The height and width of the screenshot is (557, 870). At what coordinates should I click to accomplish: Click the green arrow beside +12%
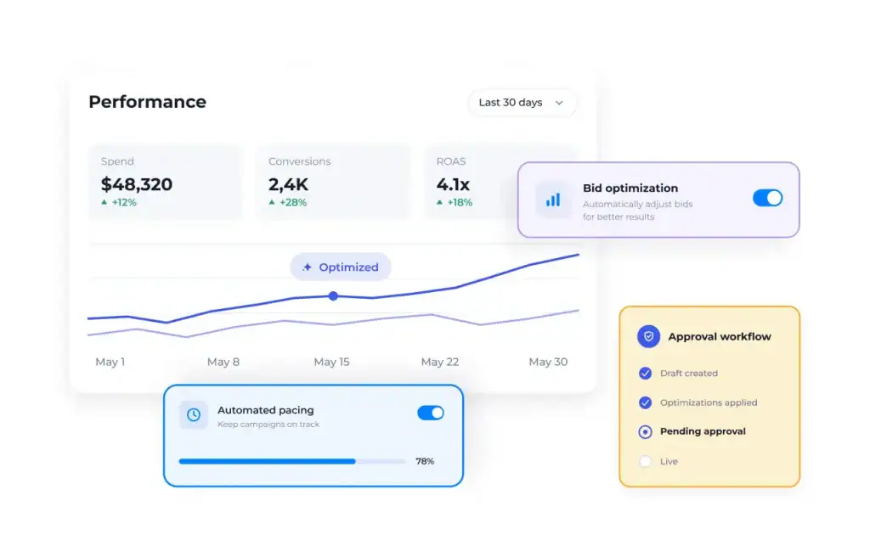tap(104, 202)
